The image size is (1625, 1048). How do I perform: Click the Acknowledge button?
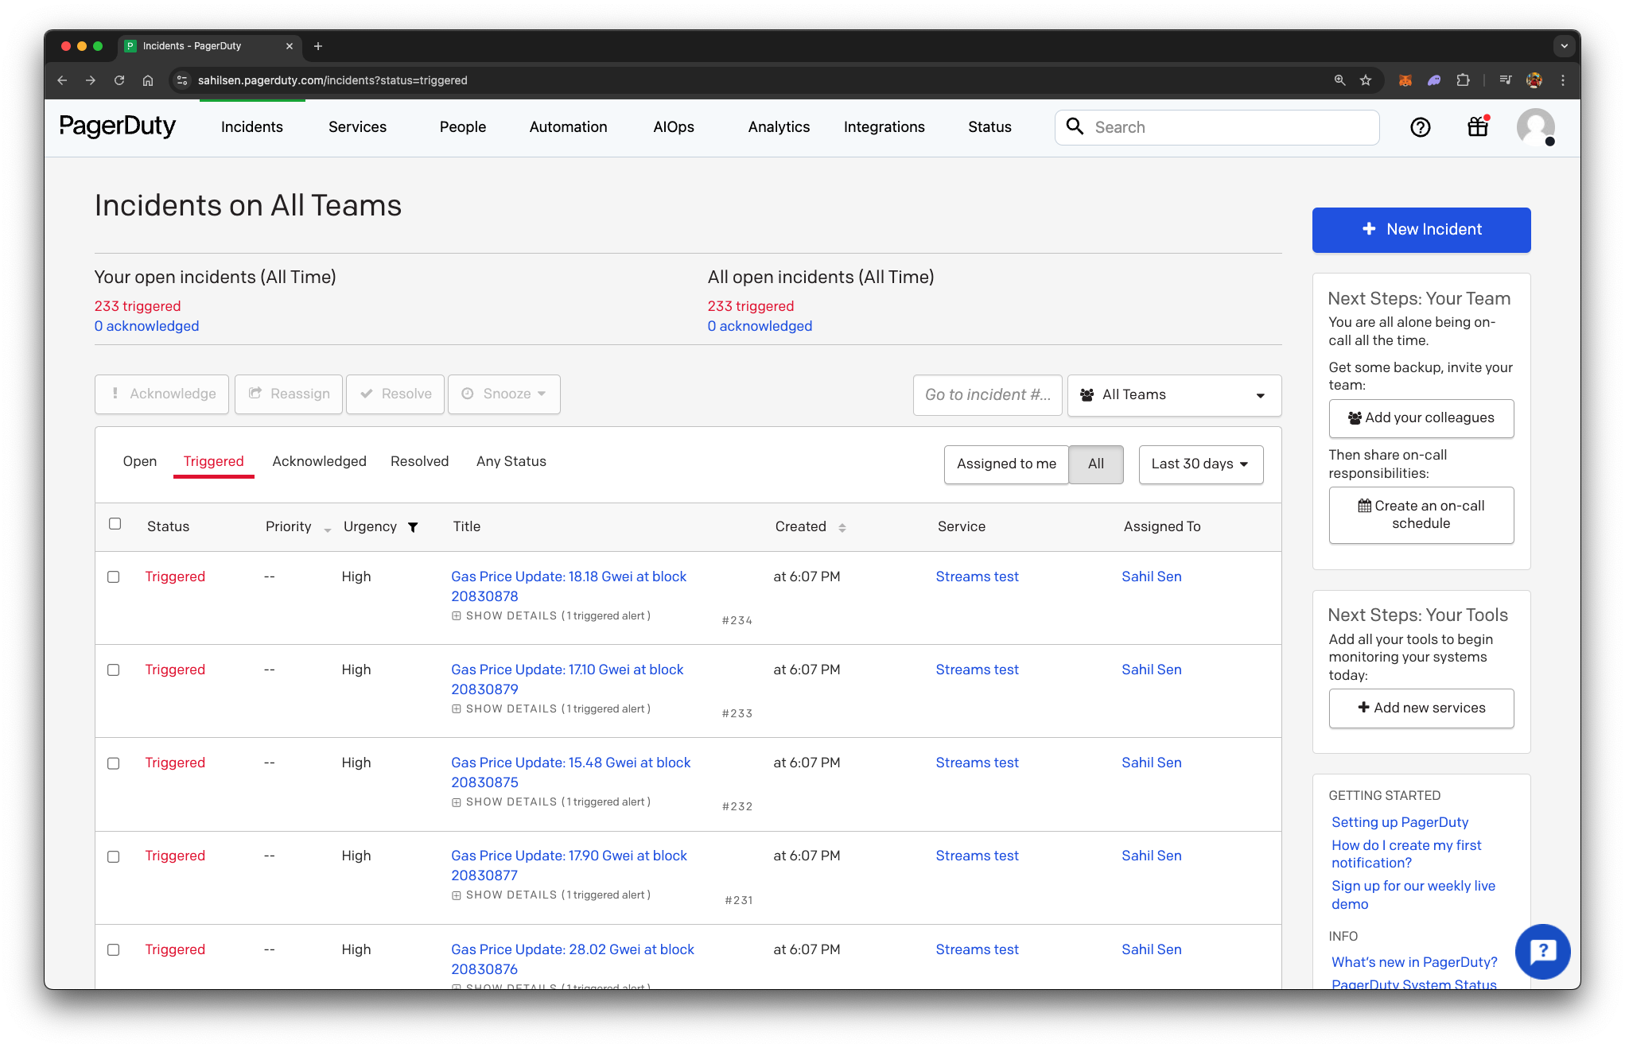[x=161, y=394]
